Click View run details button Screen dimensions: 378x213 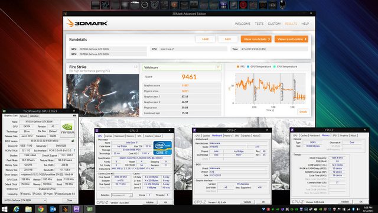(256, 39)
